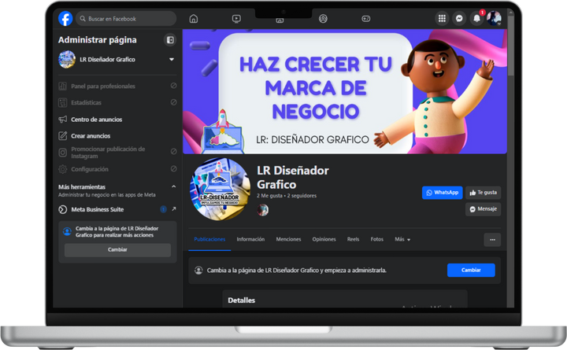Open Crear anuncios link
Screen dimensions: 567x350
click(x=91, y=136)
